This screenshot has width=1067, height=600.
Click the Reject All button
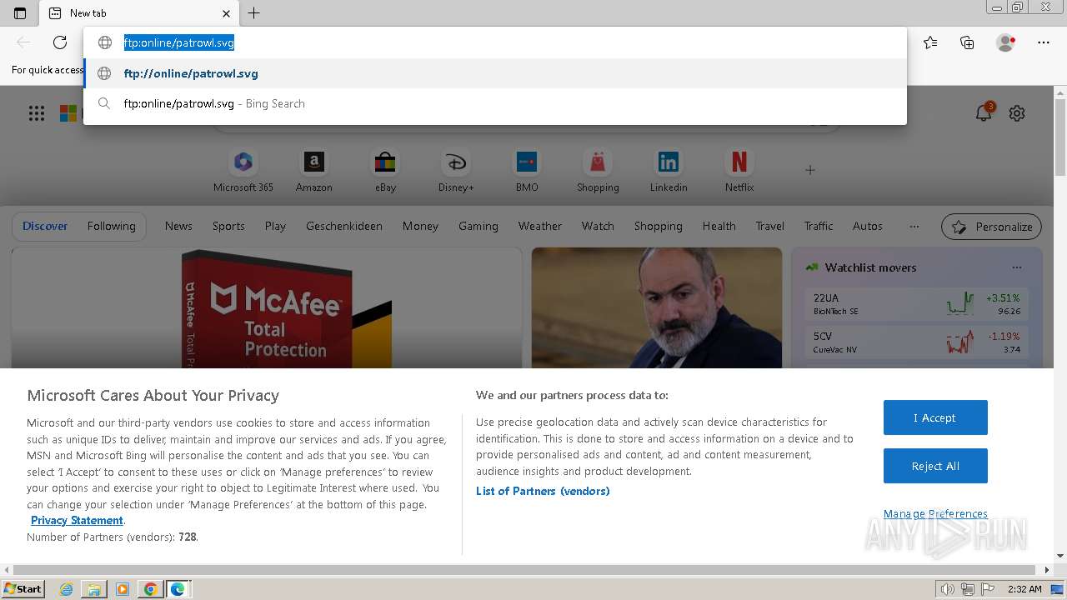pyautogui.click(x=935, y=466)
